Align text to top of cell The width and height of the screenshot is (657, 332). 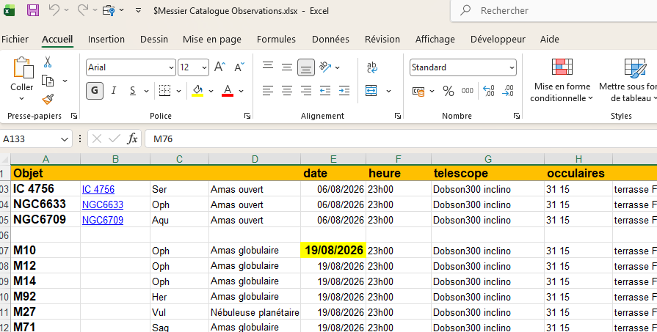[268, 66]
